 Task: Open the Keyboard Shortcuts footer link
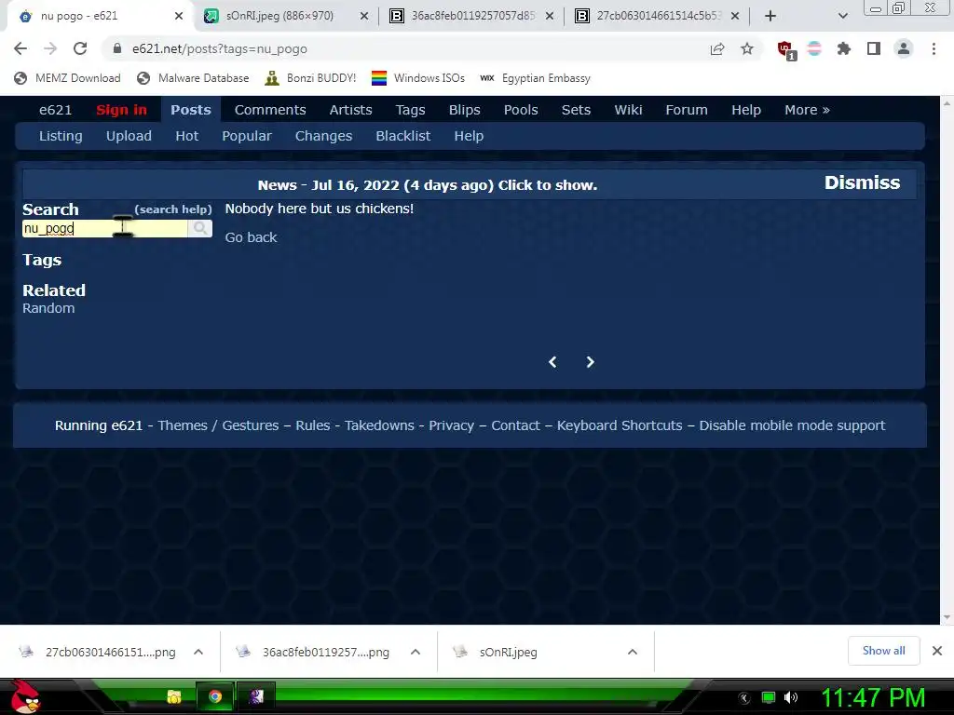[620, 425]
